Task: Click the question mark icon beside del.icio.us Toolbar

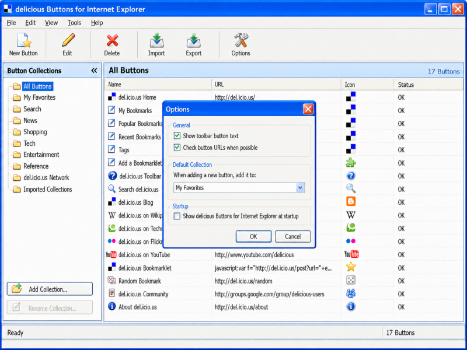Action: pos(112,176)
